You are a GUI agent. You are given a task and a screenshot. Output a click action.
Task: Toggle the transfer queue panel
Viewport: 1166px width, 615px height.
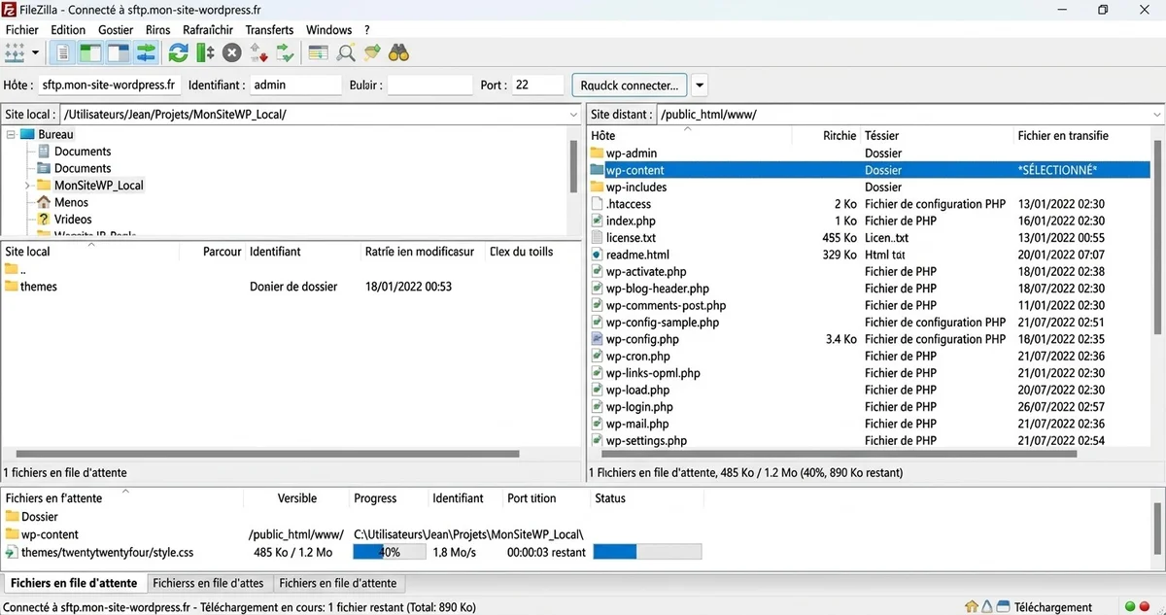[x=146, y=52]
